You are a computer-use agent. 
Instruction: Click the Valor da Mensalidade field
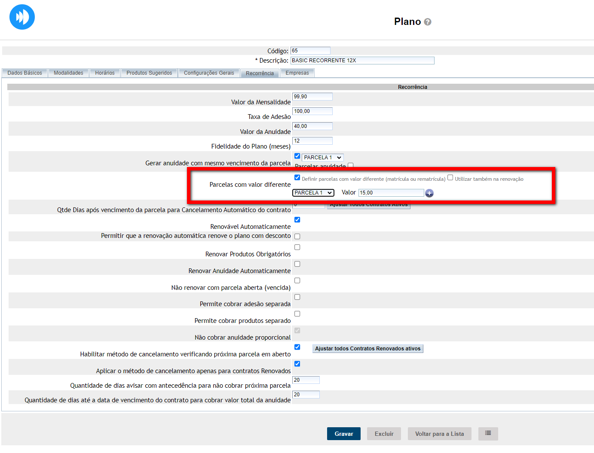(x=312, y=97)
